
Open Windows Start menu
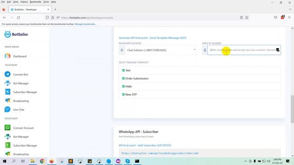(4, 161)
